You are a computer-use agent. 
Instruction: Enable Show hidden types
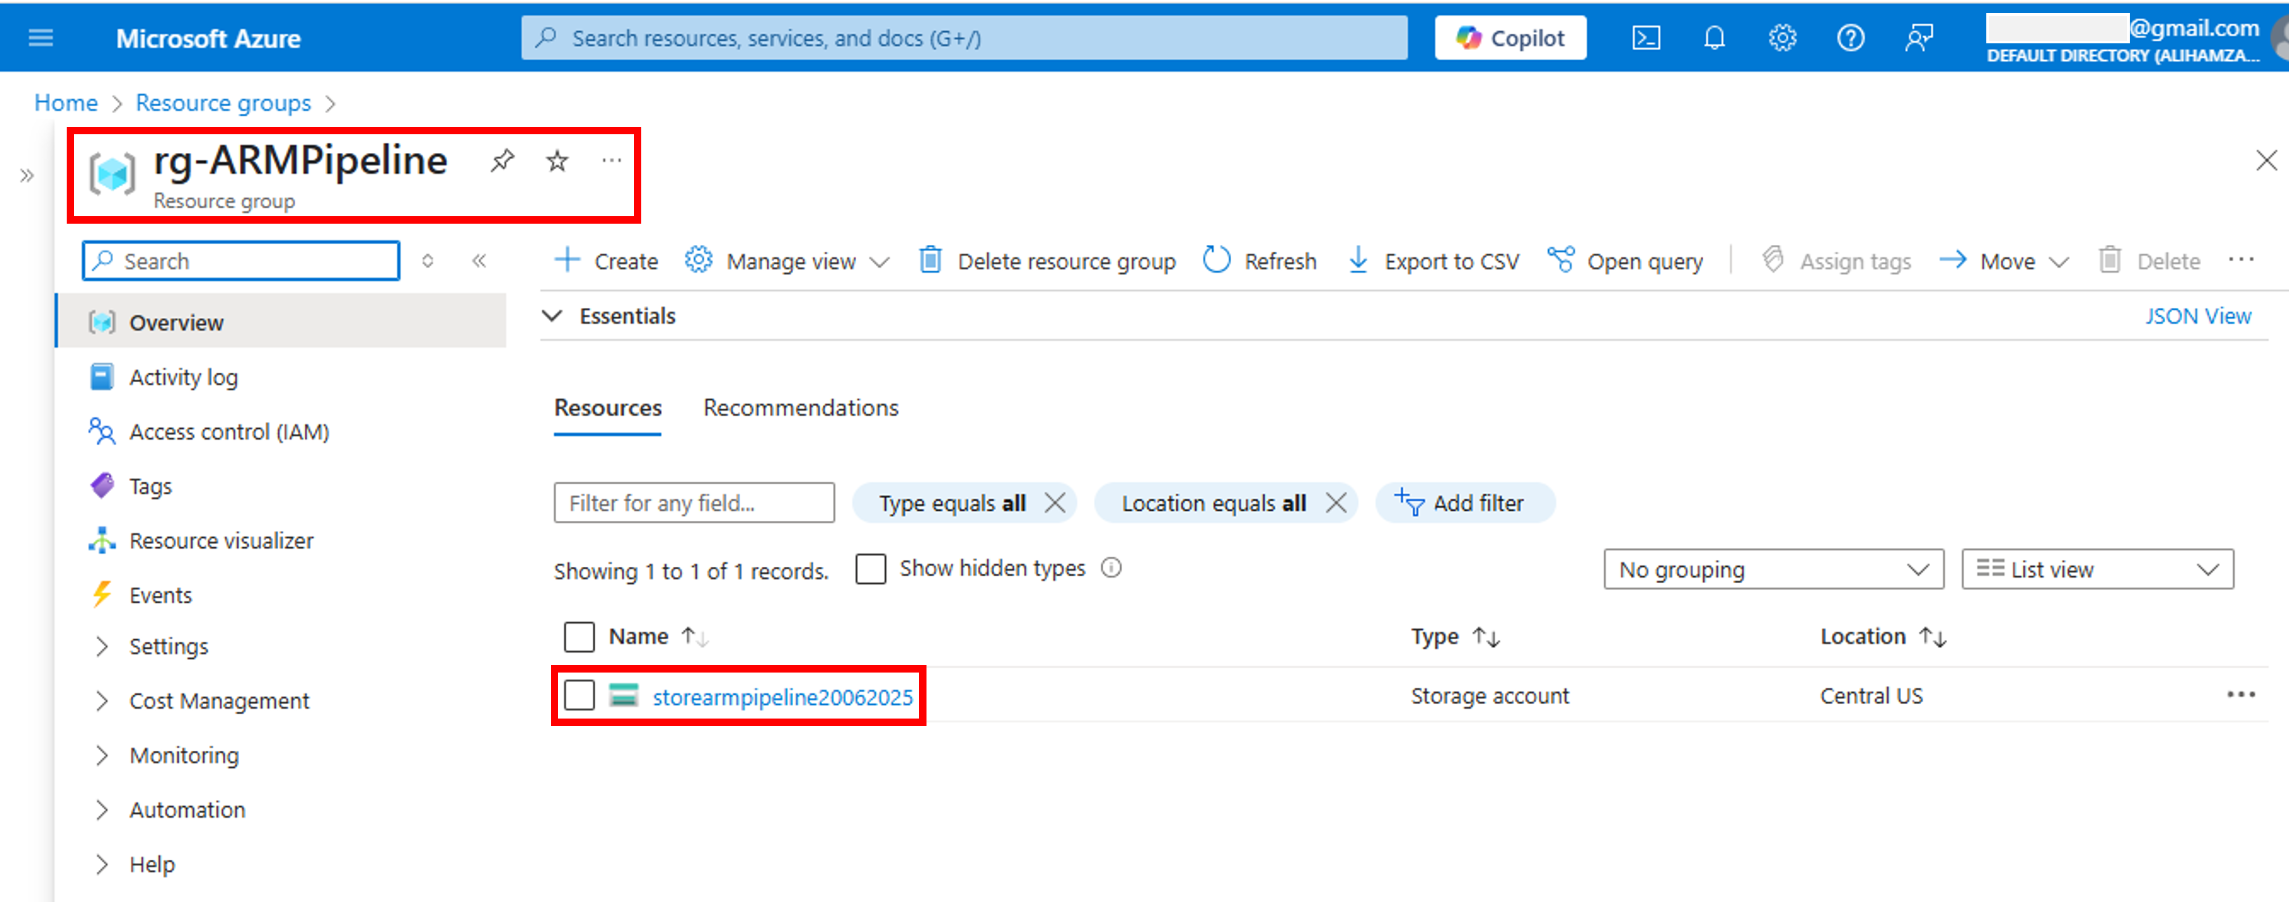pos(871,568)
